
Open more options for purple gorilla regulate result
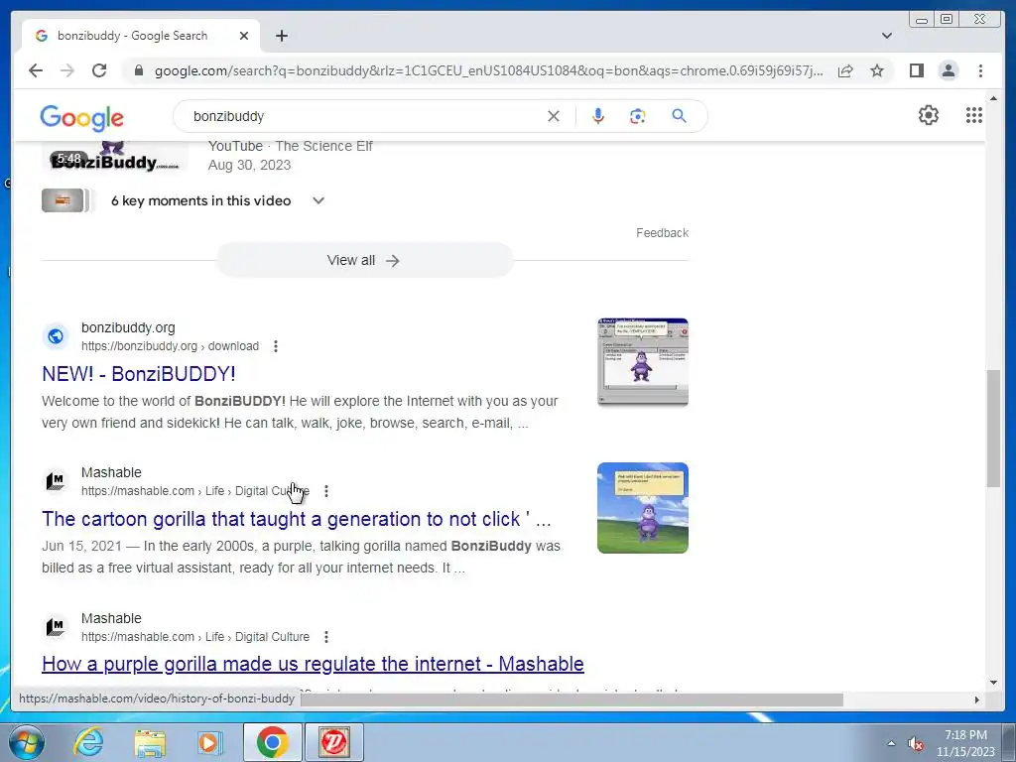325,637
